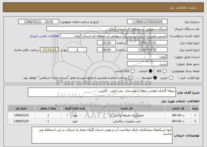Click validity date field 1398/03/25
The height and width of the screenshot is (147, 207).
tap(147, 50)
